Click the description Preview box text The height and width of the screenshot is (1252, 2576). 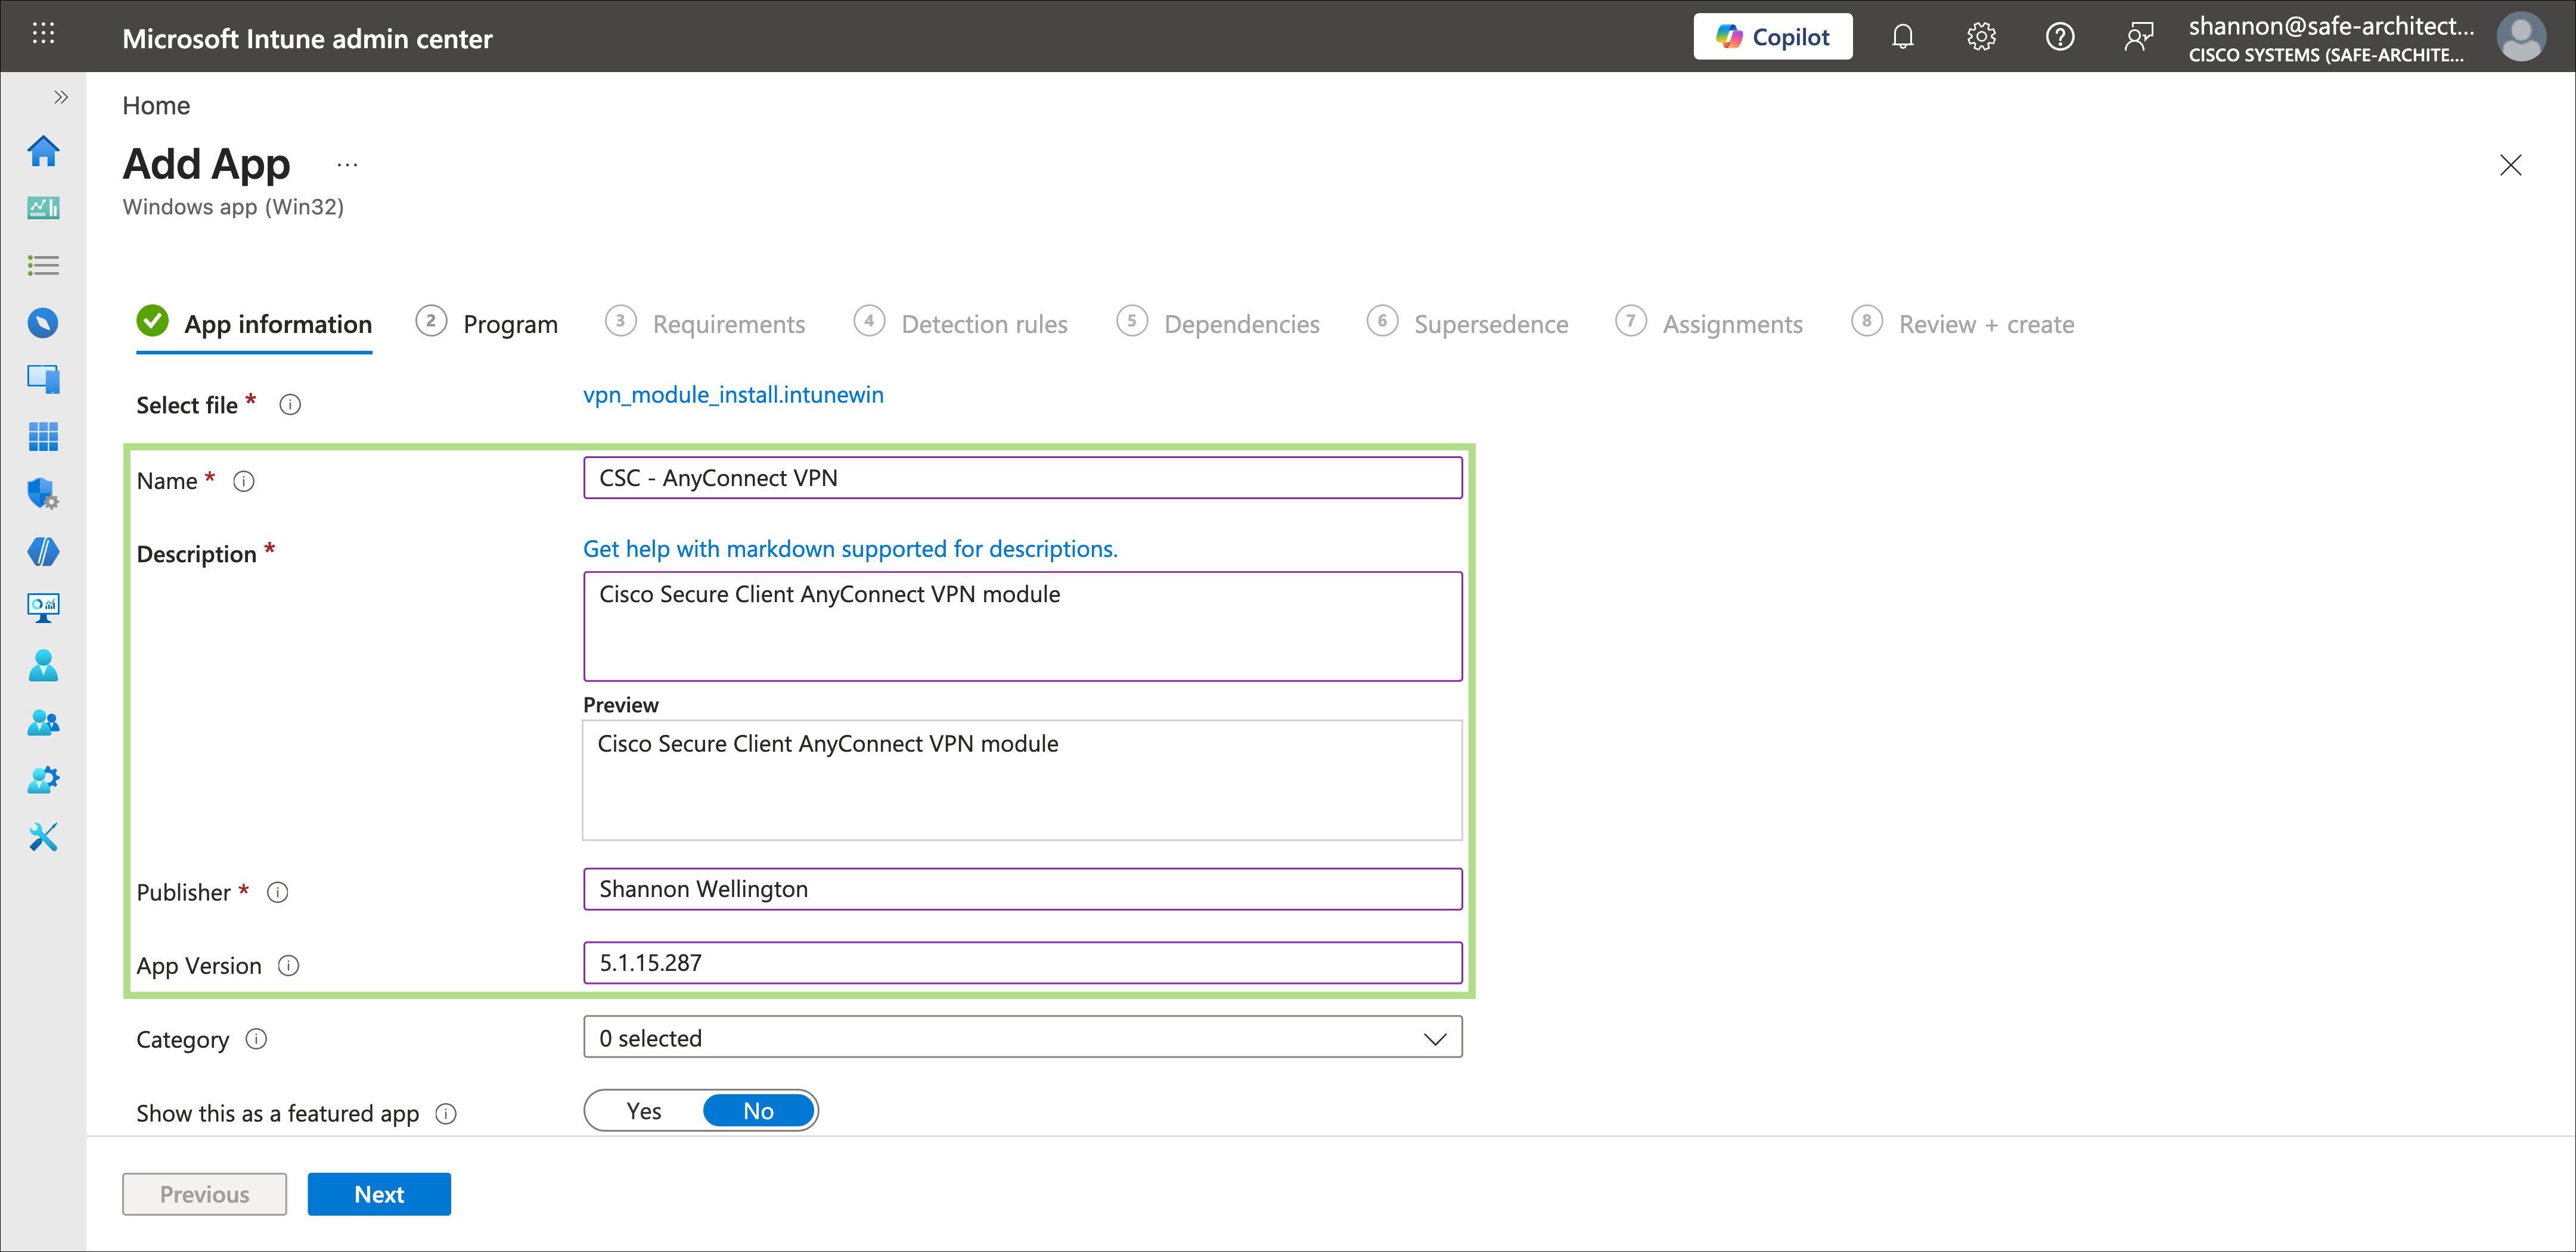point(828,743)
